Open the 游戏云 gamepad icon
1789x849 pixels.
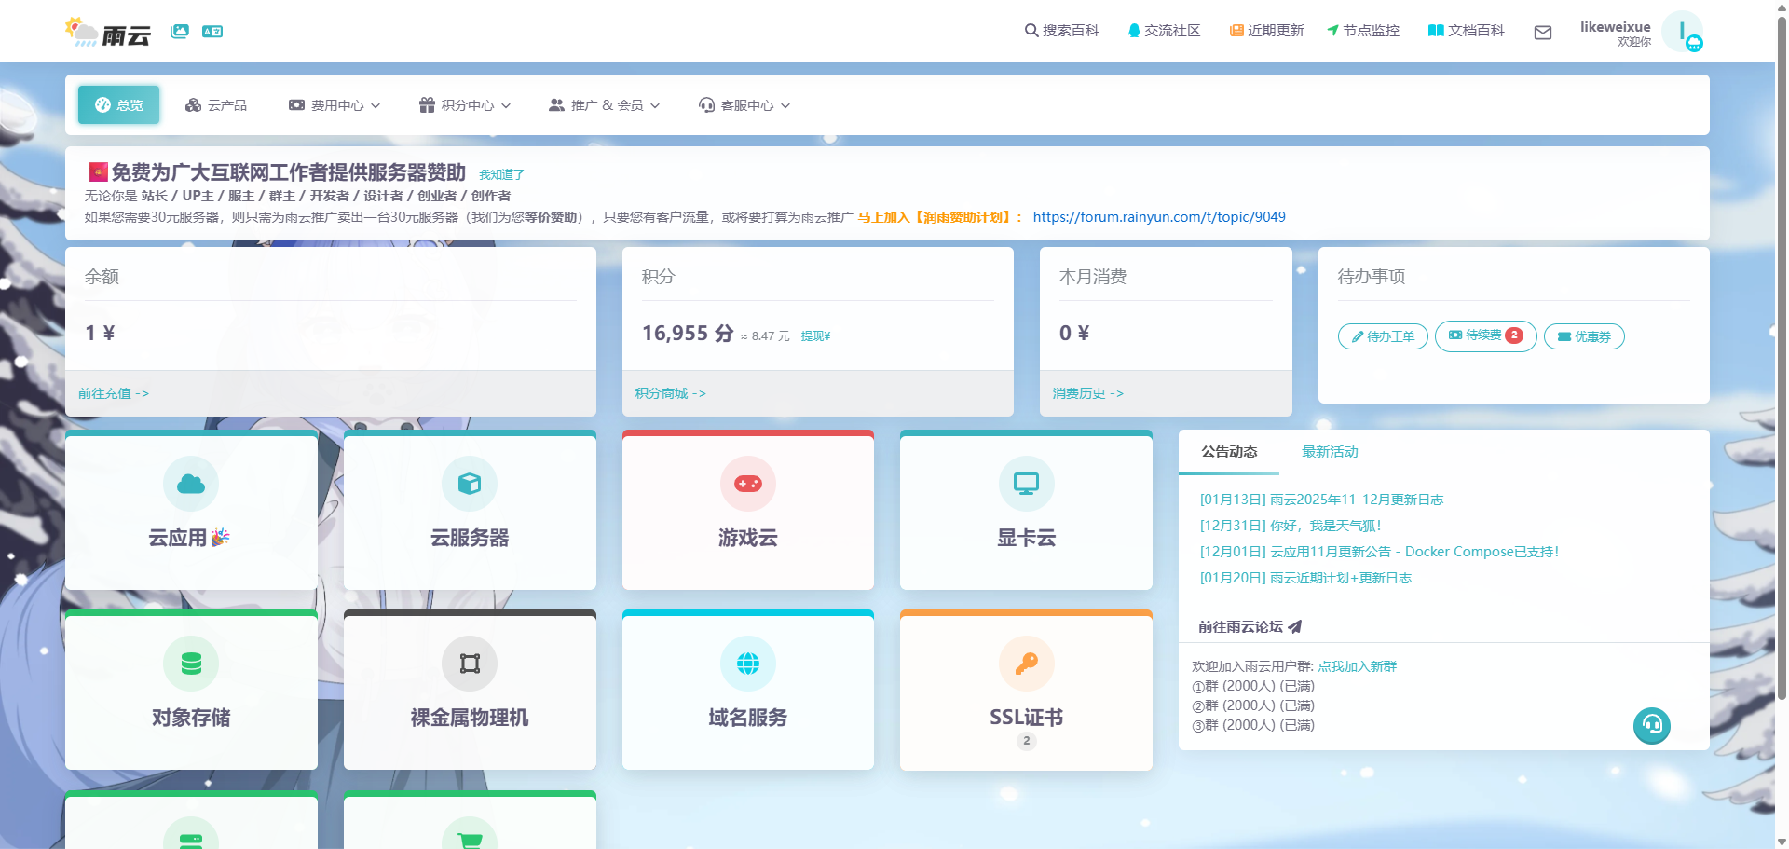(747, 484)
